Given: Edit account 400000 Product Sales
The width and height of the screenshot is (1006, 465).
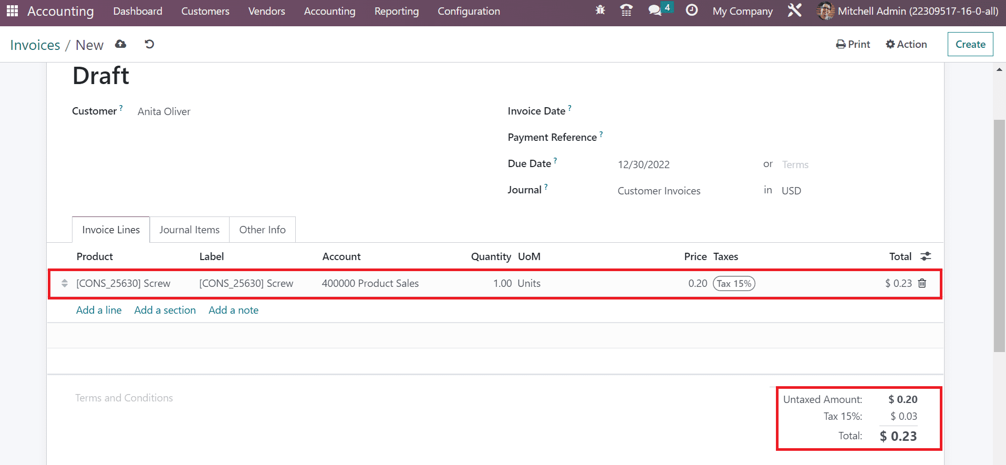Looking at the screenshot, I should (x=370, y=283).
